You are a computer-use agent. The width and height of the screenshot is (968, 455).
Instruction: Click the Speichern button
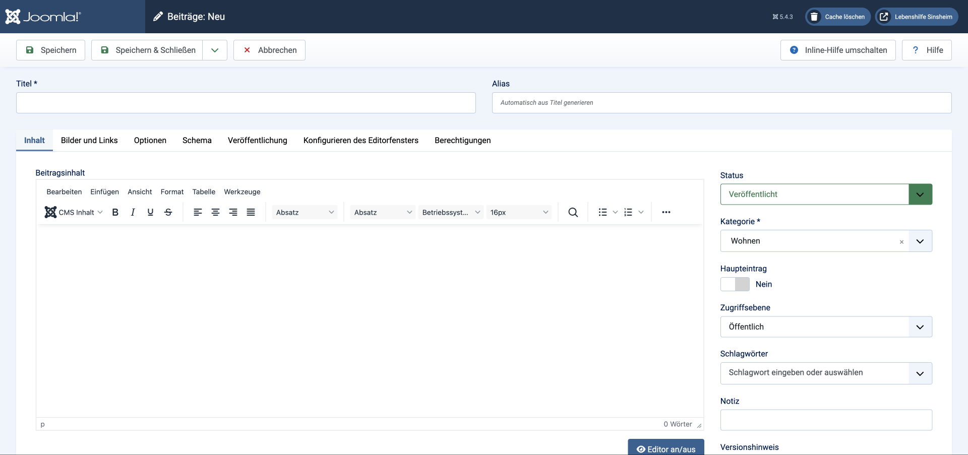[50, 50]
